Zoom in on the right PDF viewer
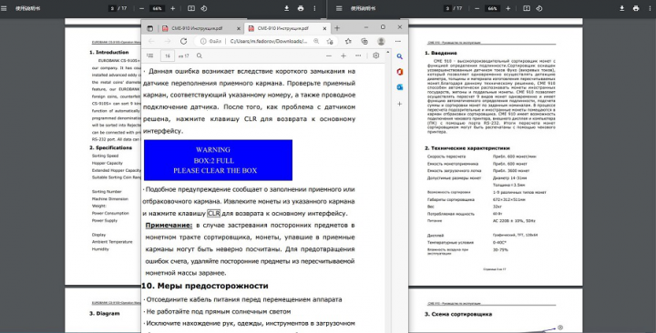656x333 pixels. tap(507, 8)
